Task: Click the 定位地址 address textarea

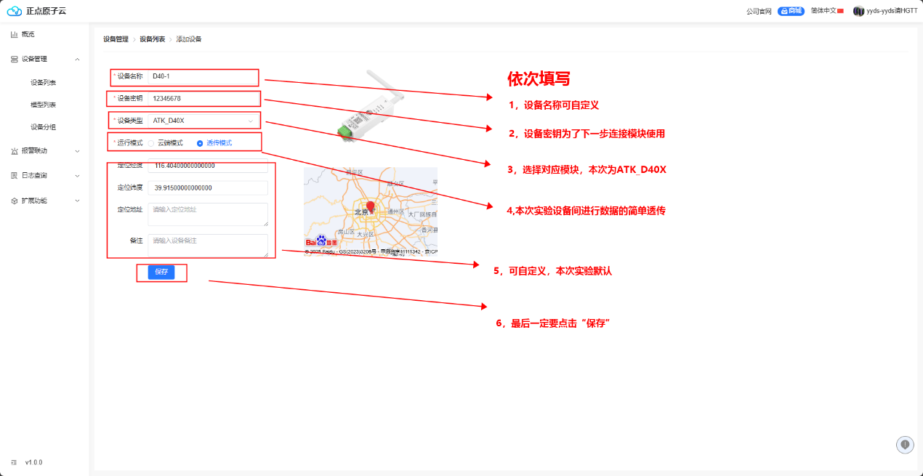Action: pyautogui.click(x=208, y=214)
